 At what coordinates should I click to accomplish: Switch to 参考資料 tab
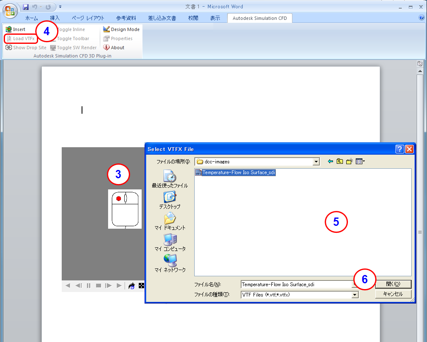[126, 18]
